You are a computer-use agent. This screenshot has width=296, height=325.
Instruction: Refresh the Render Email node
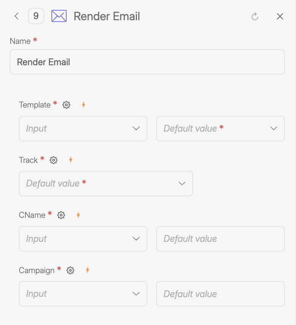pos(255,16)
